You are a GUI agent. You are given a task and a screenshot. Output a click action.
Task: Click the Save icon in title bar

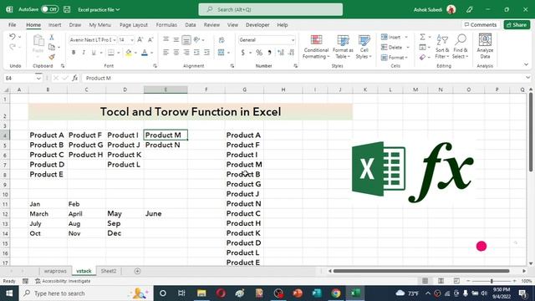pyautogui.click(x=67, y=9)
